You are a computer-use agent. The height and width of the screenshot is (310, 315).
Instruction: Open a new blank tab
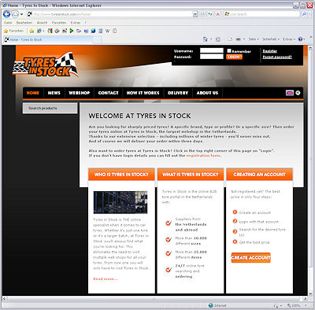coord(97,40)
